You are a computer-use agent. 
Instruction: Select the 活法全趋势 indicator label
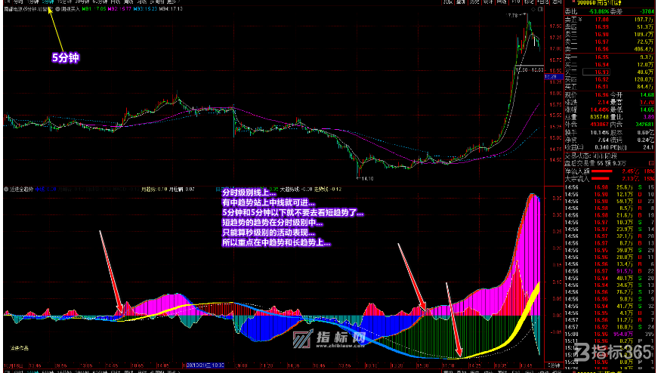[21, 190]
